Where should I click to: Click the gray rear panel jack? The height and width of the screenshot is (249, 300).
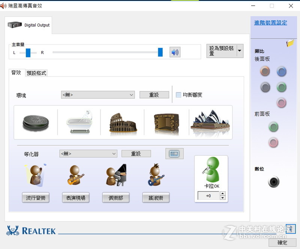pyautogui.click(x=265, y=87)
